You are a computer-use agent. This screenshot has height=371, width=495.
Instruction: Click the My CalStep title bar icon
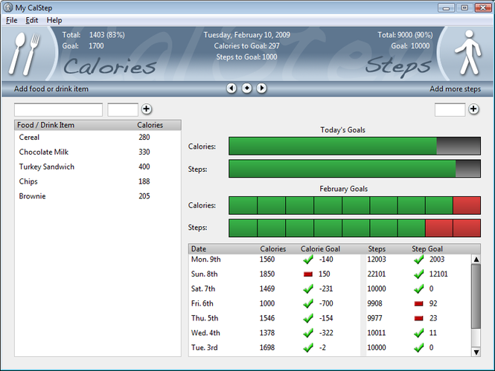[8, 7]
